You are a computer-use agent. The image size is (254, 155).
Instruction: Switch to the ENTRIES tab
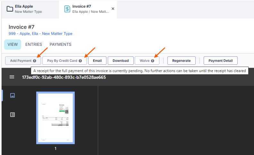(x=34, y=45)
